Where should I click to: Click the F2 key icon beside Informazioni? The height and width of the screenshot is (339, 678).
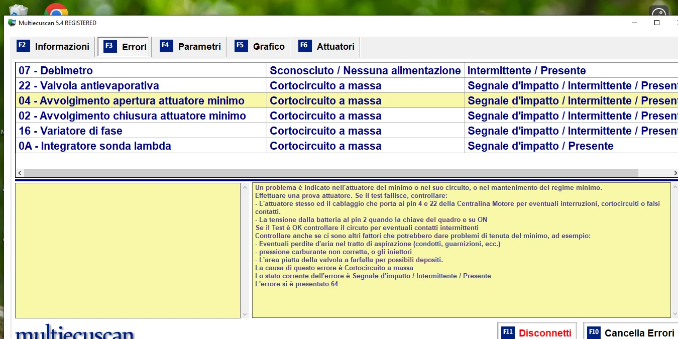(22, 46)
